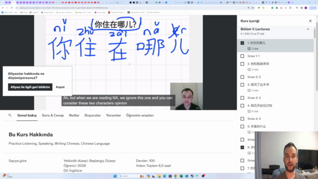Check lecture 4 我五天前见过他 checkbox
This screenshot has height=179, width=318.
click(242, 106)
